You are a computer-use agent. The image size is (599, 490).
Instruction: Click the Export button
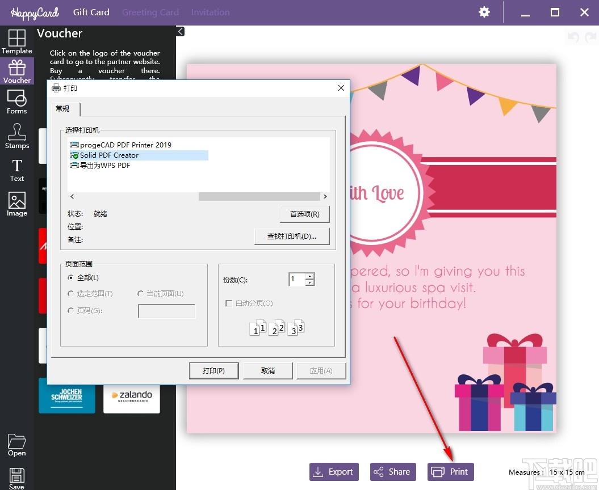pyautogui.click(x=334, y=472)
